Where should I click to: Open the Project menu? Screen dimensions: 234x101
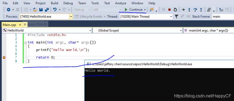pos(41,3)
